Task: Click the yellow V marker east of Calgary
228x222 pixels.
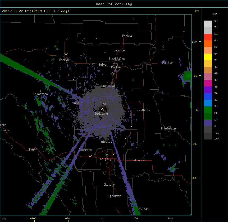Action: 113,154
